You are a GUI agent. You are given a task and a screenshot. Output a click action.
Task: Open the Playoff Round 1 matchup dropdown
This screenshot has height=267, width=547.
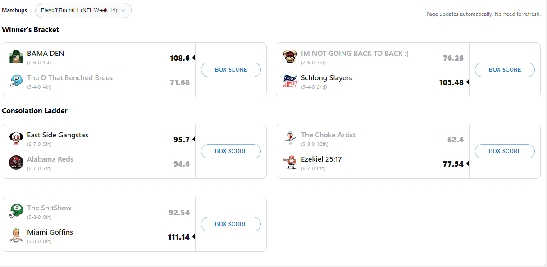(x=83, y=10)
